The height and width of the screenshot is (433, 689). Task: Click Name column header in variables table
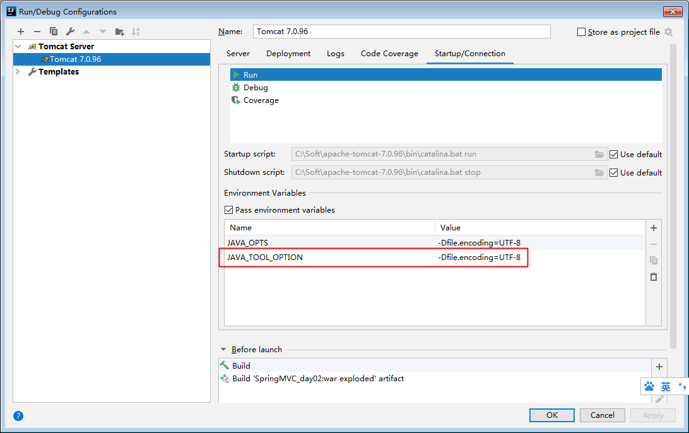[x=329, y=228]
